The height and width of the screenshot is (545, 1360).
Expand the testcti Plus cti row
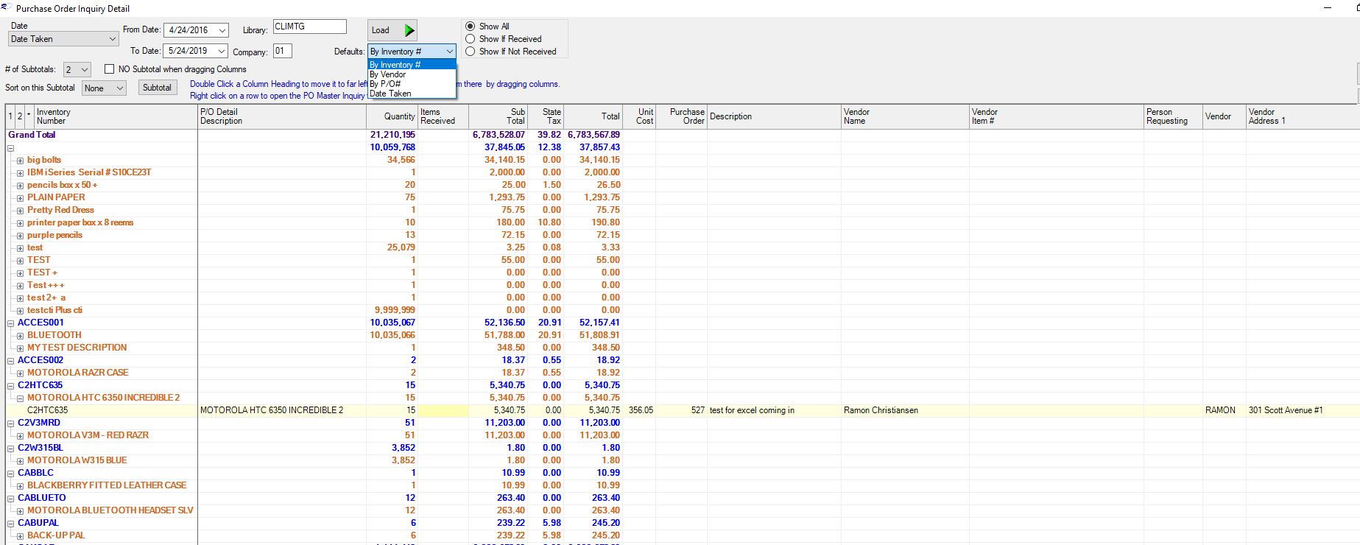click(21, 311)
